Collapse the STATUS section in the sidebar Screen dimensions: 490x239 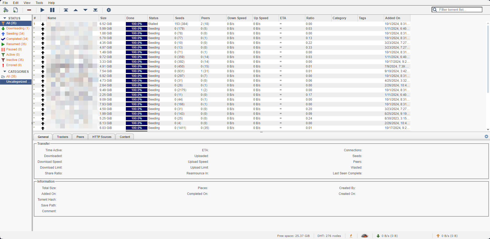pos(4,18)
